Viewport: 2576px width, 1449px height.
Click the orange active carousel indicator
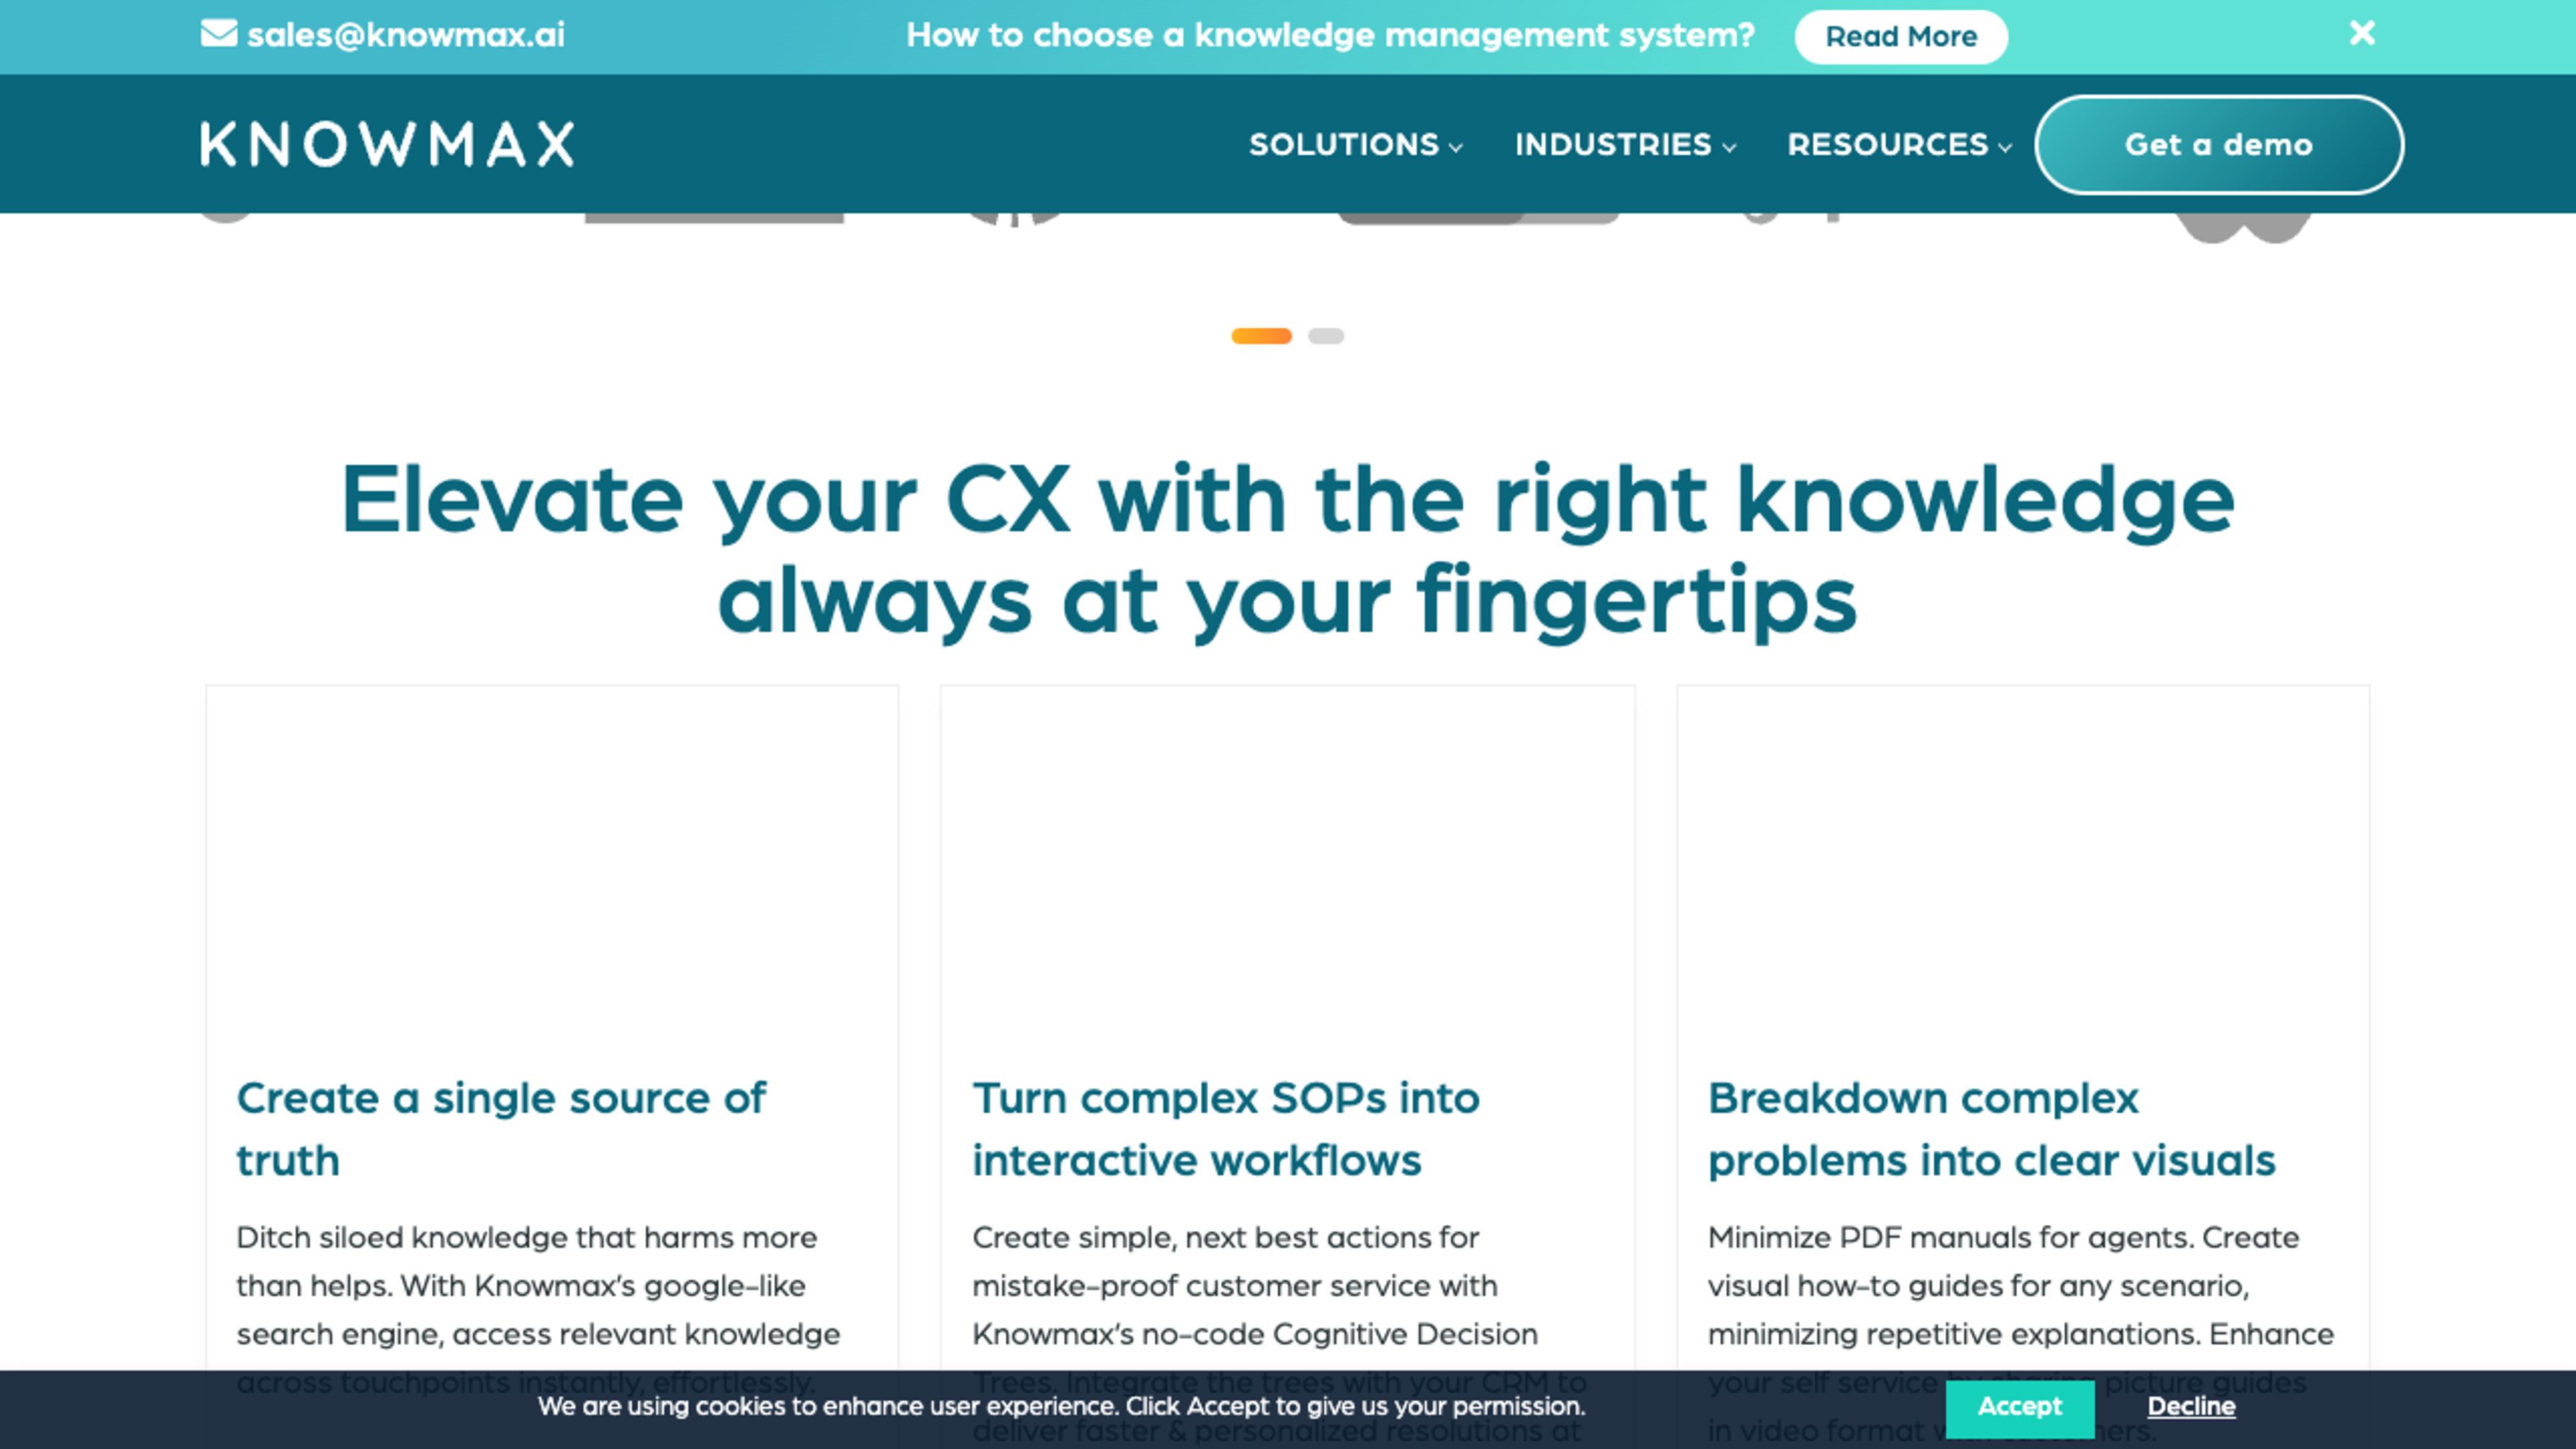1261,336
